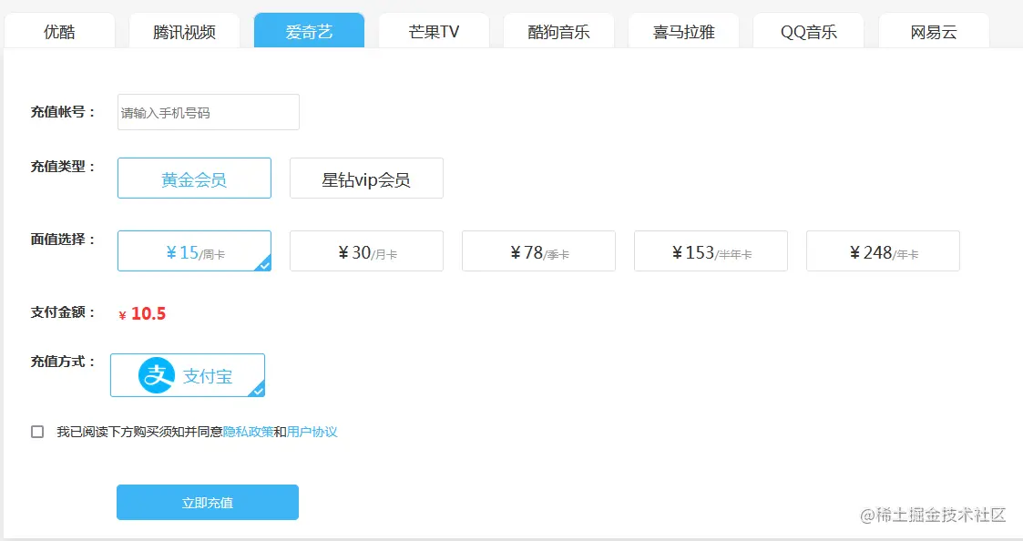The width and height of the screenshot is (1023, 541).
Task: Select the 爱奇艺 tab
Action: click(309, 31)
